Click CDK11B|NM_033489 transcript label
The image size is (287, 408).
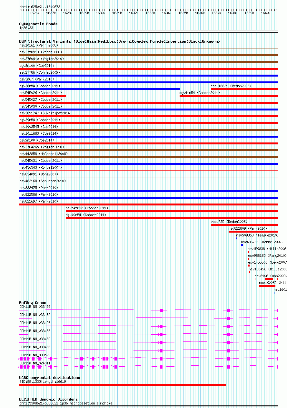[35, 339]
